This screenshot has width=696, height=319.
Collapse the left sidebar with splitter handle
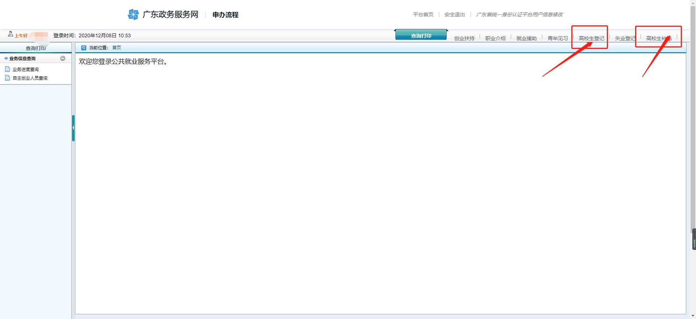pos(73,128)
